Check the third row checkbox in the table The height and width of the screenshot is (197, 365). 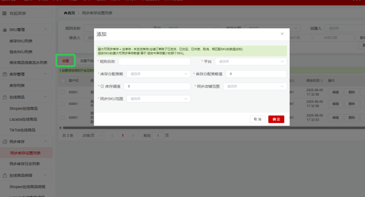point(63,118)
